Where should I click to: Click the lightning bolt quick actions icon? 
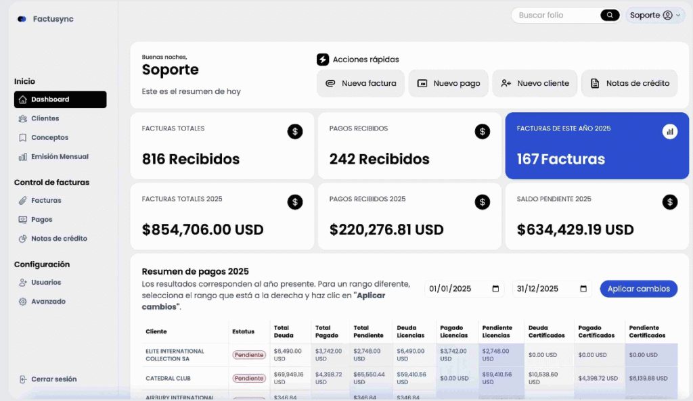pos(323,60)
